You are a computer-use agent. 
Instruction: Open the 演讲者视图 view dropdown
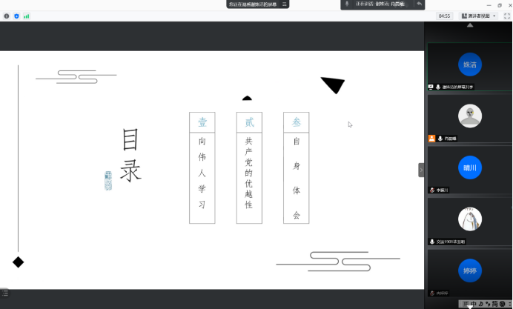(x=476, y=16)
